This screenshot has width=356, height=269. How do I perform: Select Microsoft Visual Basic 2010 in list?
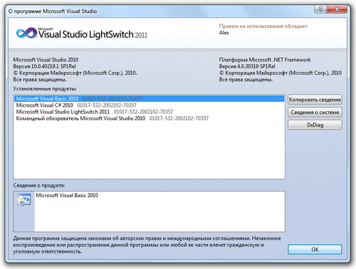click(149, 99)
